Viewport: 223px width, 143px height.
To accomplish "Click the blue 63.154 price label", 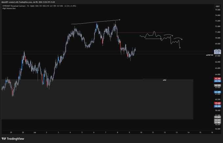I will click(x=218, y=81).
